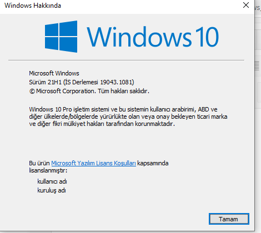This screenshot has width=261, height=233.
Task: Click the partially hidden background tab at top right
Action: coord(258,8)
